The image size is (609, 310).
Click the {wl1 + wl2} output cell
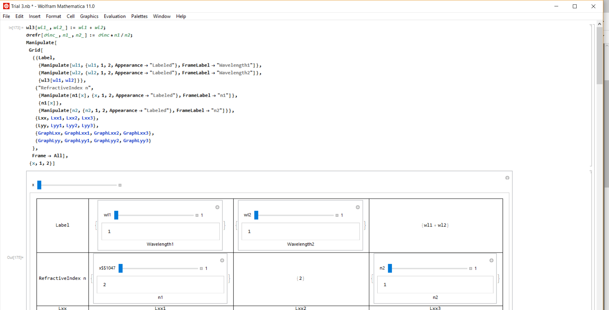pos(435,225)
